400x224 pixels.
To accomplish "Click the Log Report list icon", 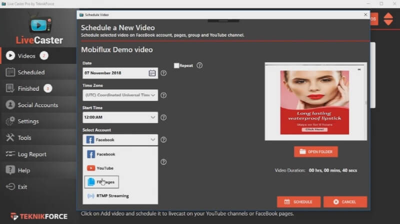I will point(10,154).
